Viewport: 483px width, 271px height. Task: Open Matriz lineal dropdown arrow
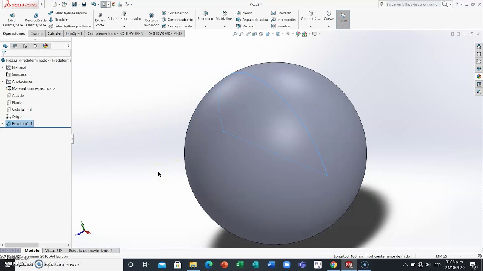[225, 27]
